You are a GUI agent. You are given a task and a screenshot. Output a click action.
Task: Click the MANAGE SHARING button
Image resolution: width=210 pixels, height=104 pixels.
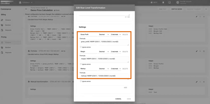click(x=194, y=9)
